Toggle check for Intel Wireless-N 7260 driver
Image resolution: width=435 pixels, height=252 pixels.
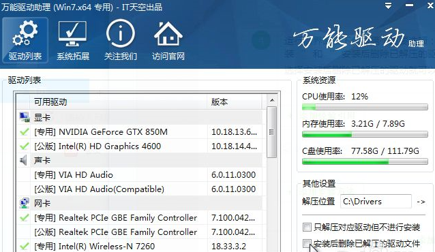pyautogui.click(x=25, y=246)
